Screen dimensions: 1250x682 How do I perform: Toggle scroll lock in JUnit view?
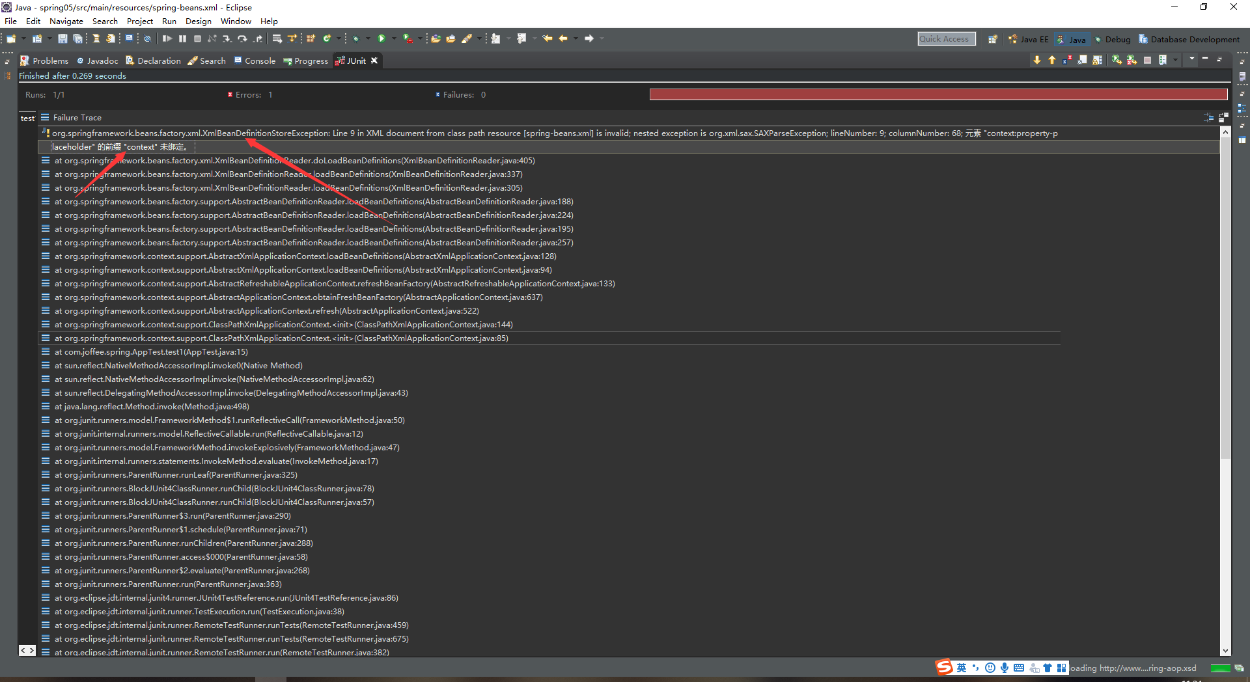(x=1098, y=60)
